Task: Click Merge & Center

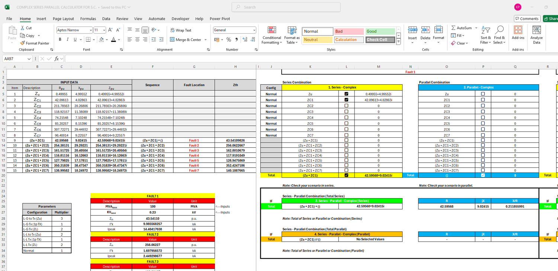Action: pyautogui.click(x=185, y=40)
